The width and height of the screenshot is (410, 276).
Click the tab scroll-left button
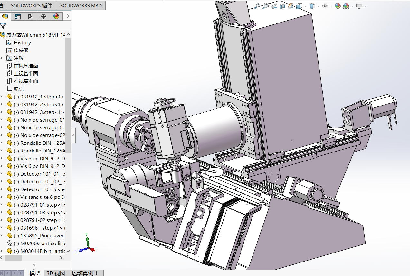[x=8, y=273]
